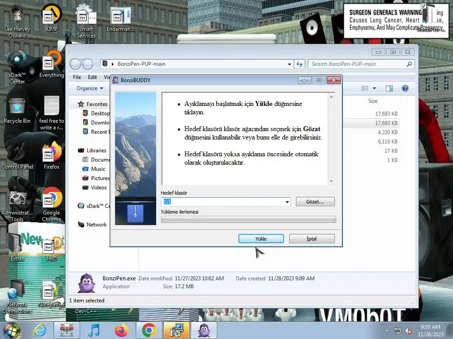Click the Explorer refresh button
Viewport: 453px width, 339px height.
click(299, 64)
